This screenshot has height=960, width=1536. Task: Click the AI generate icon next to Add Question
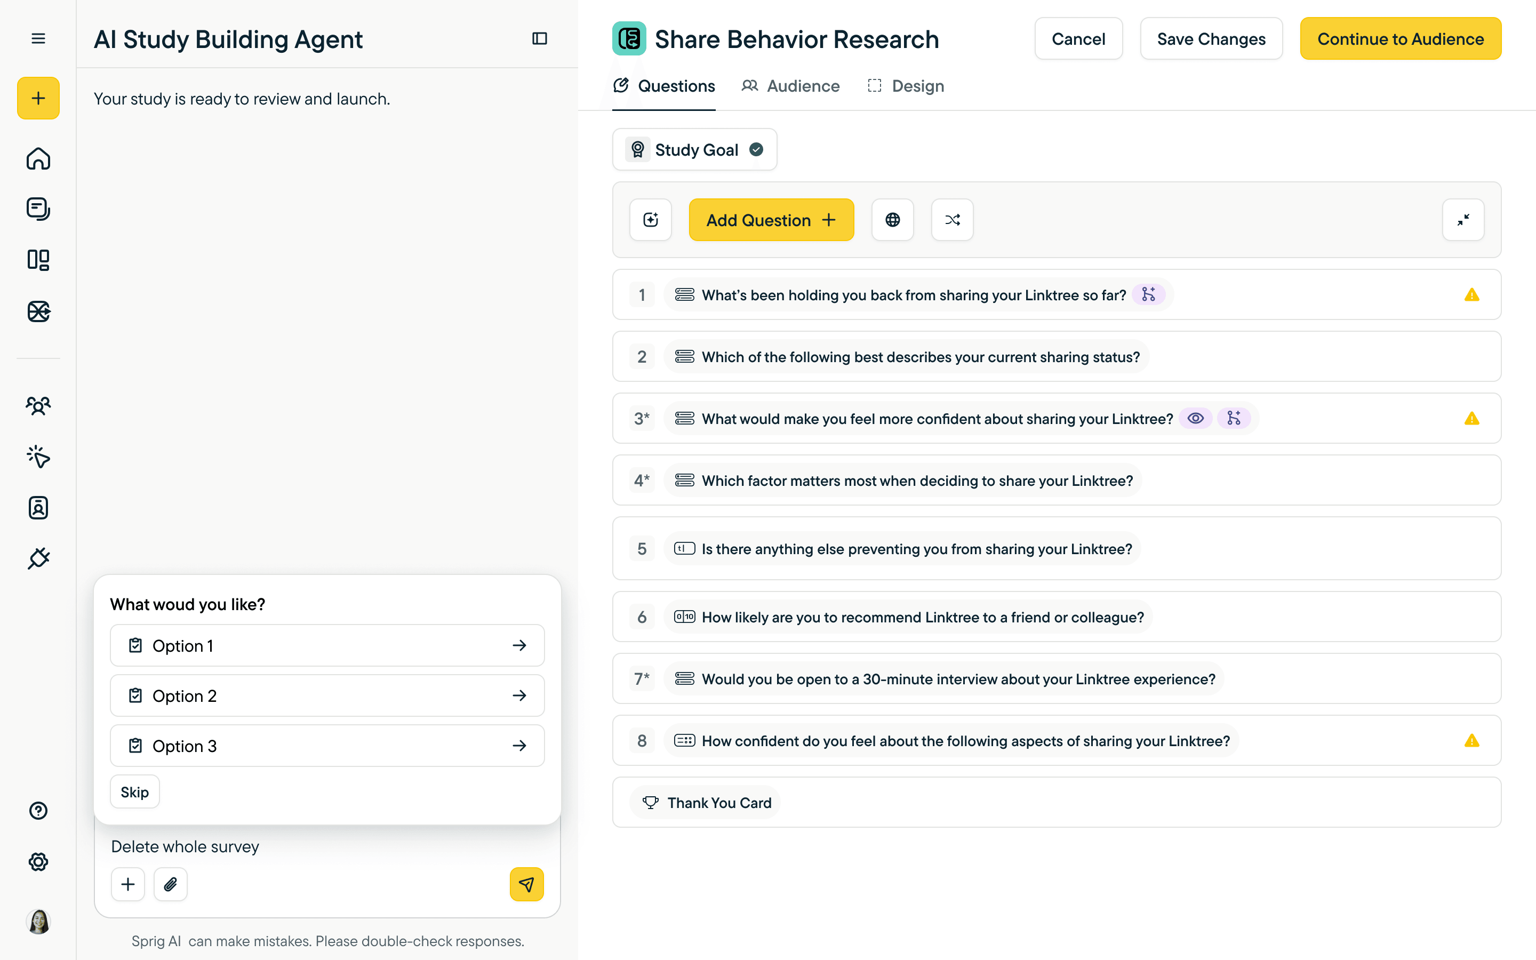(651, 220)
